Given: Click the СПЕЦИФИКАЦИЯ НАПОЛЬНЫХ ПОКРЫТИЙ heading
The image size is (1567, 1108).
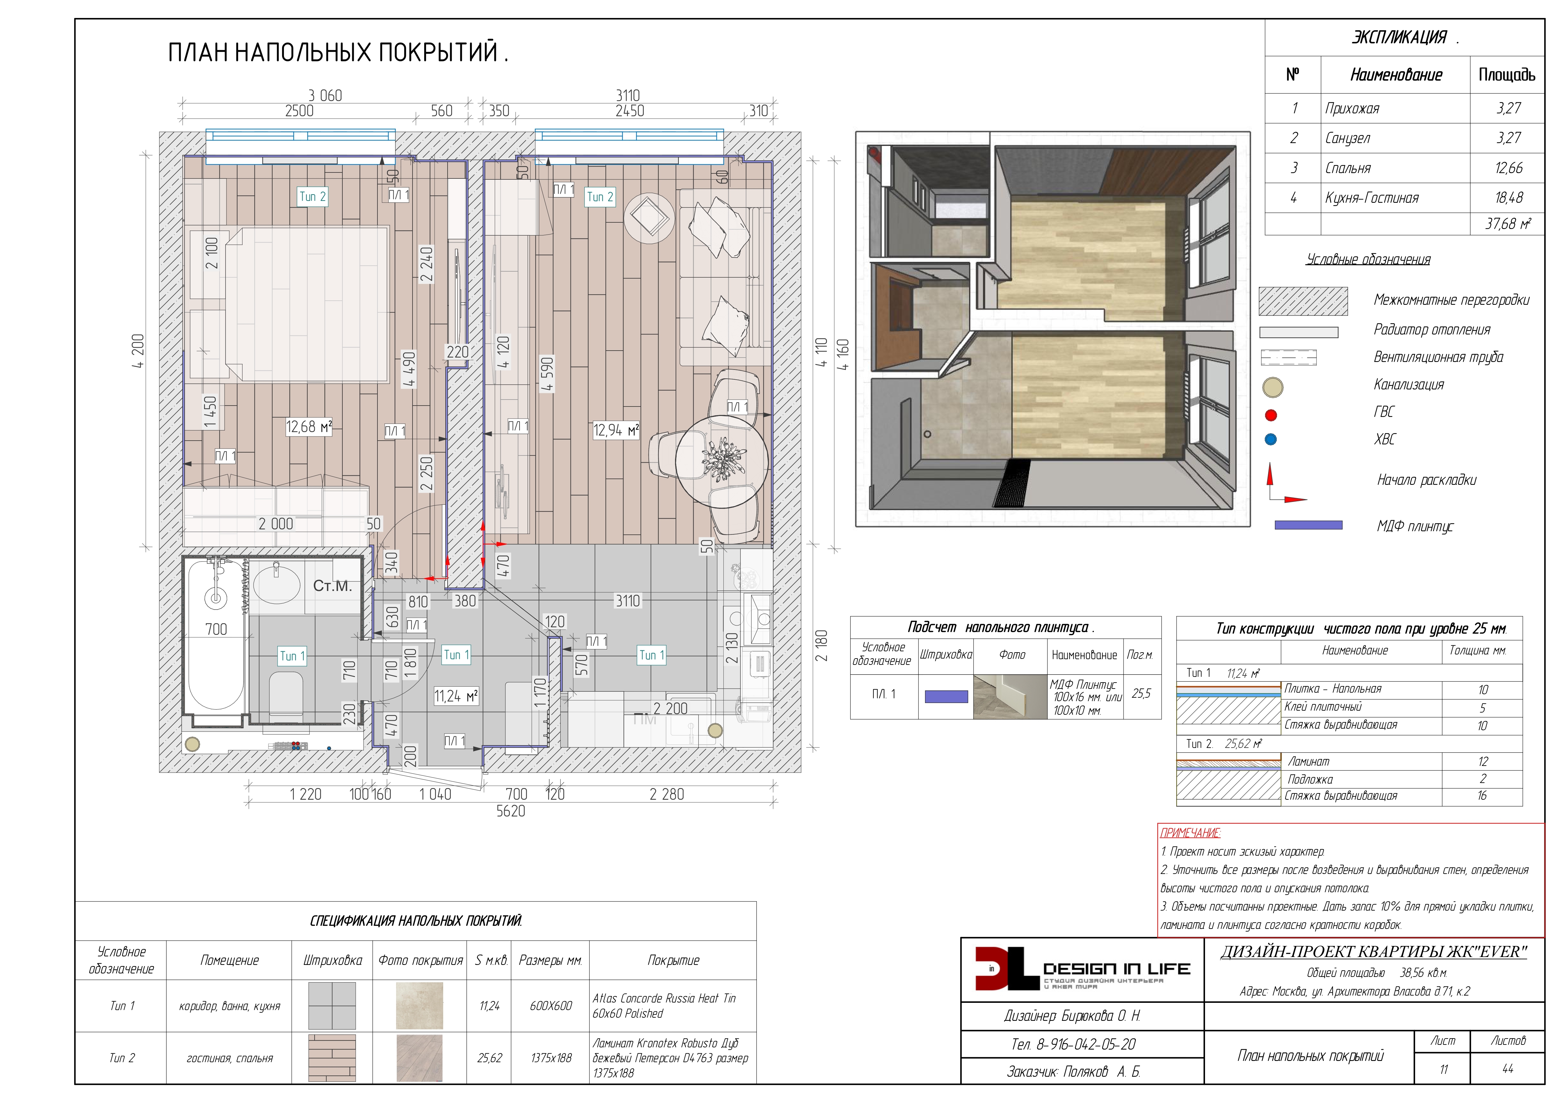Looking at the screenshot, I should click(x=416, y=921).
